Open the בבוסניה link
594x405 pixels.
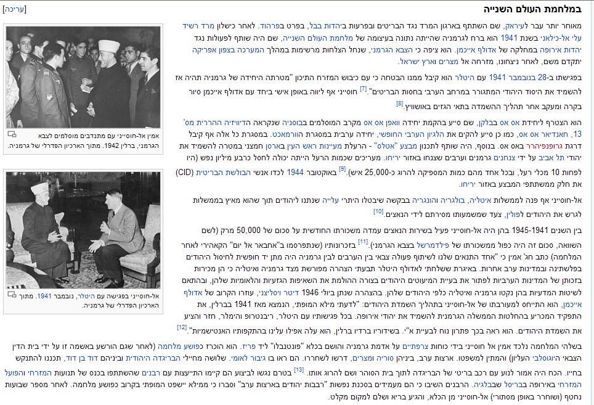293,123
